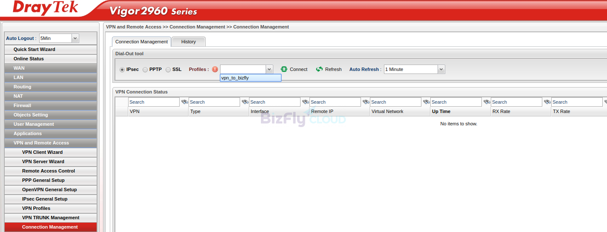Click the Profiles combo box text field

(243, 69)
